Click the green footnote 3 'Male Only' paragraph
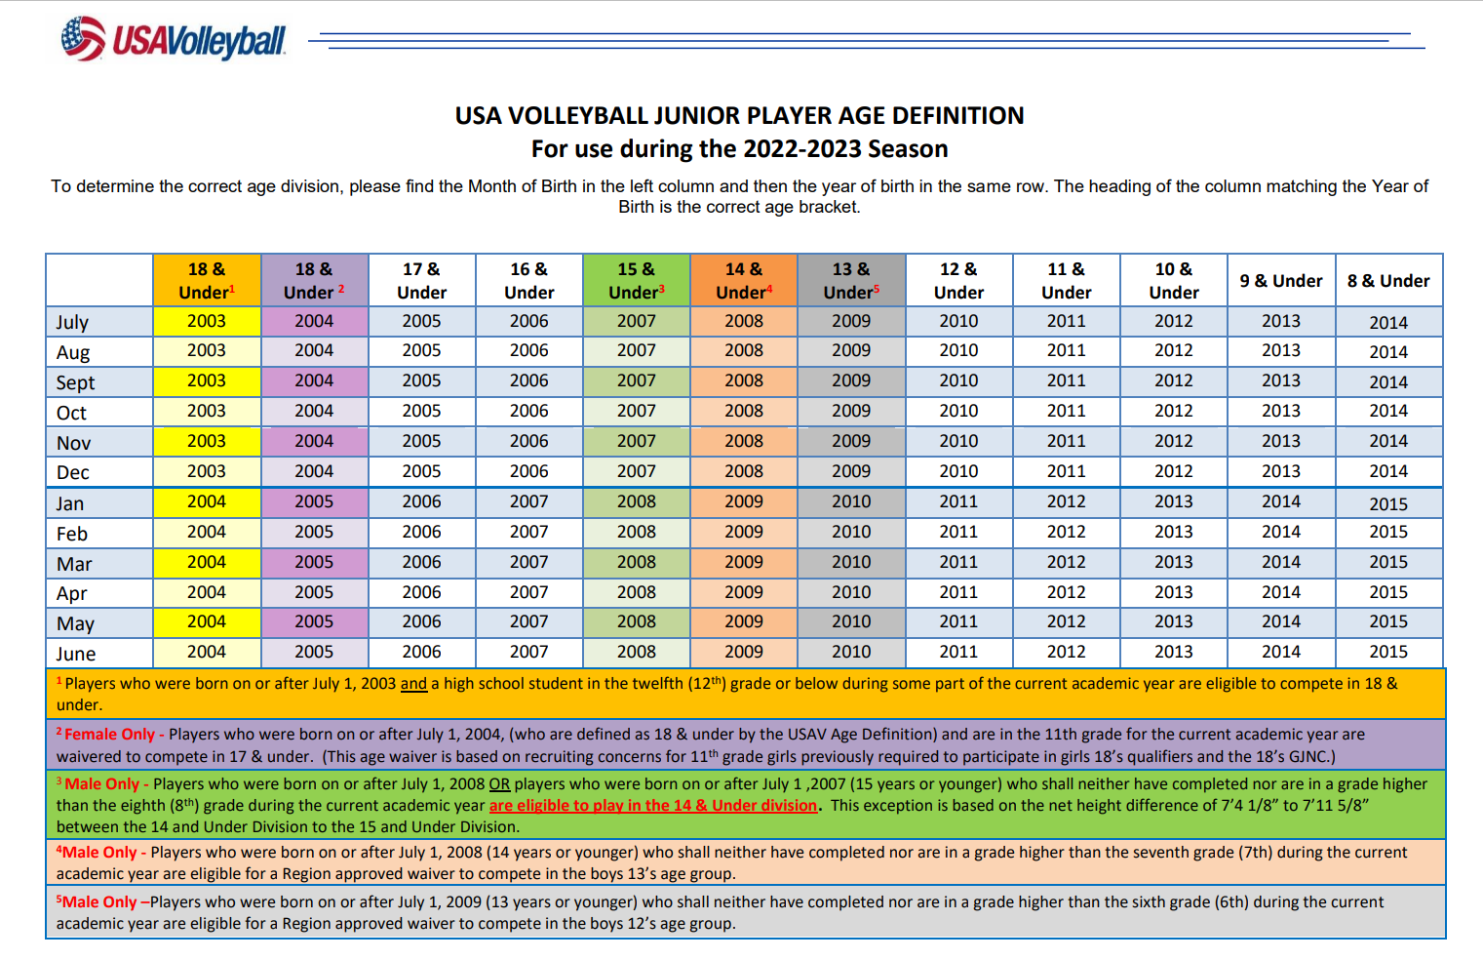Image resolution: width=1483 pixels, height=960 pixels. [746, 805]
